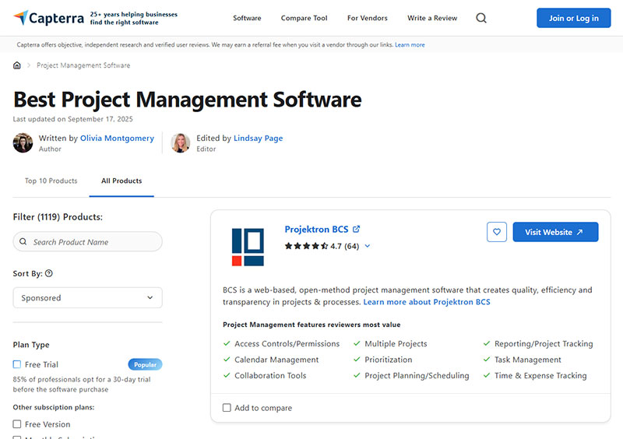This screenshot has height=439, width=623.
Task: Switch to the Top 10 Products tab
Action: coord(51,181)
